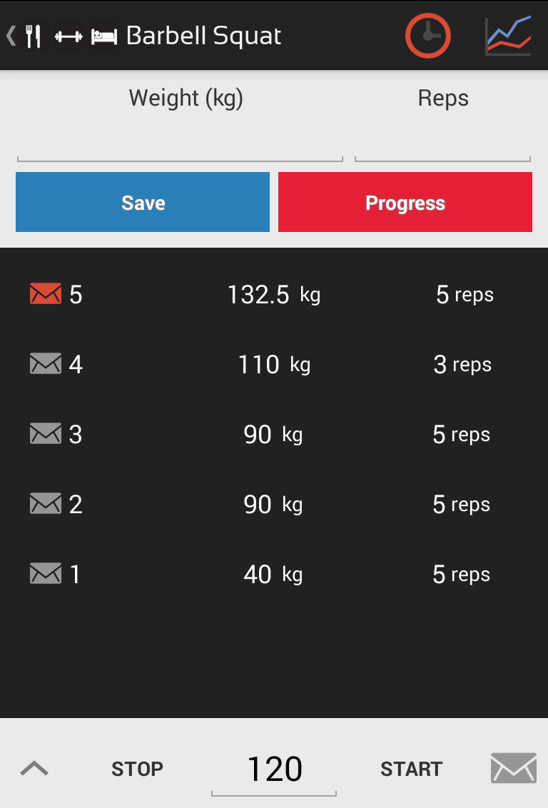Open the line chart graph icon

click(x=508, y=36)
